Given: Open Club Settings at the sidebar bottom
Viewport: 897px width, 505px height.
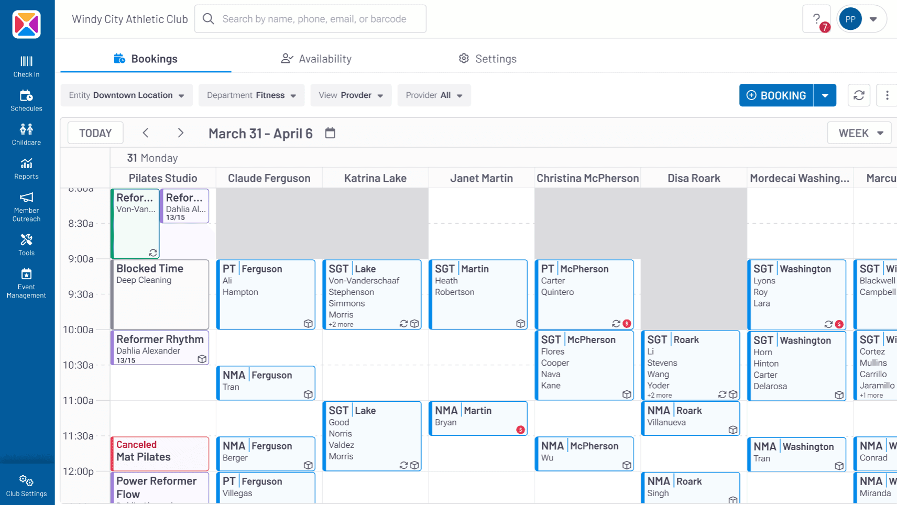Looking at the screenshot, I should tap(26, 484).
